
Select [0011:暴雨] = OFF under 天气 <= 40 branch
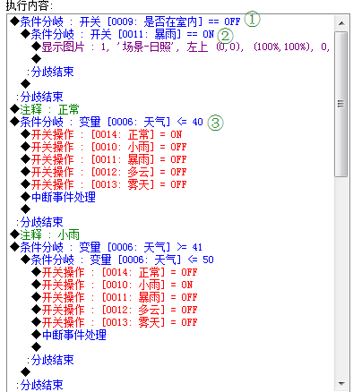pos(104,159)
